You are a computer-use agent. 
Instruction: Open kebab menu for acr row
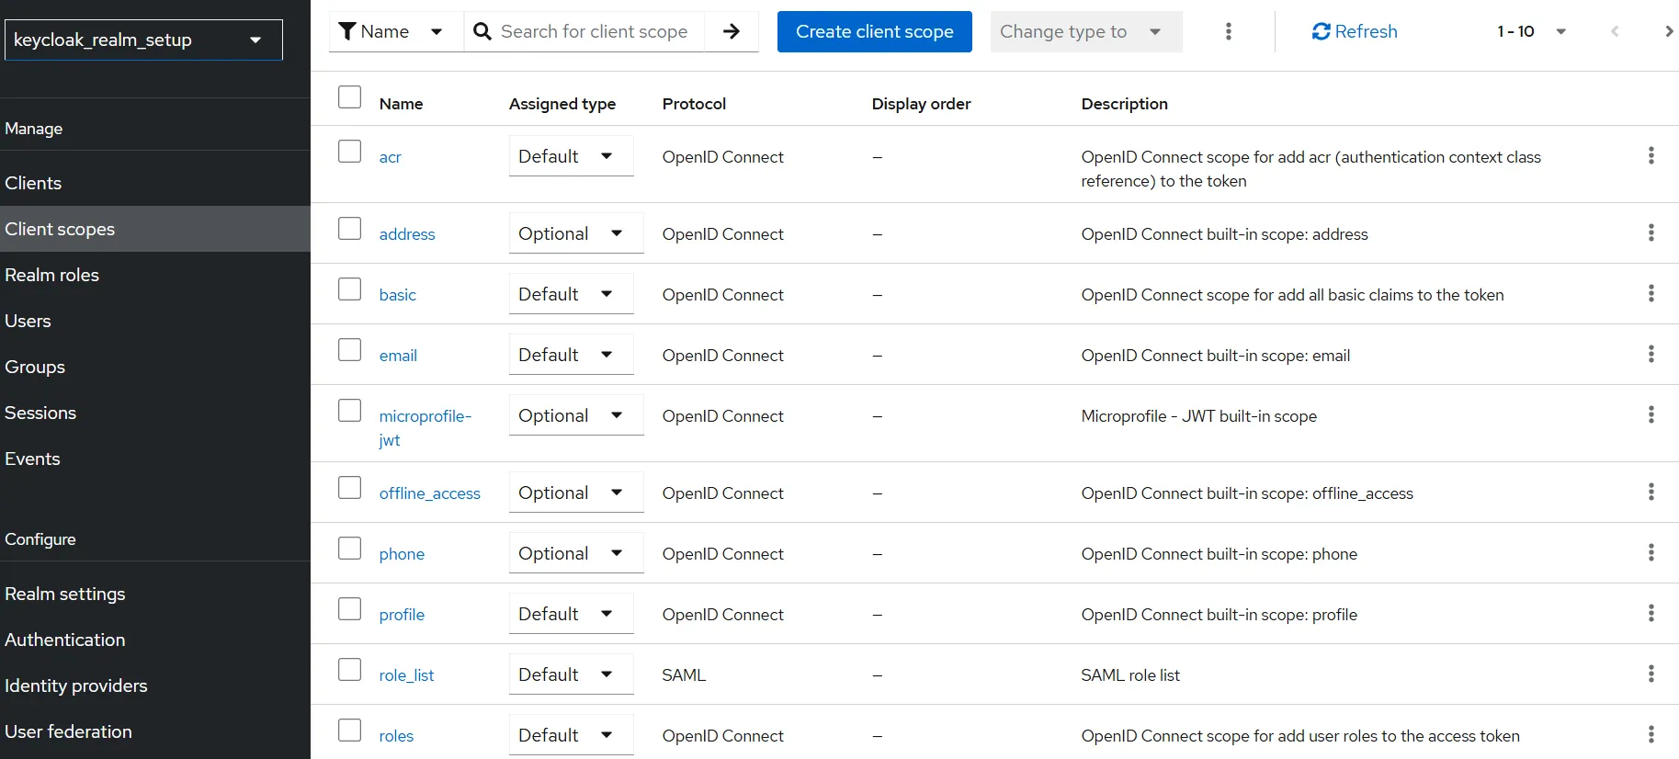pos(1651,155)
